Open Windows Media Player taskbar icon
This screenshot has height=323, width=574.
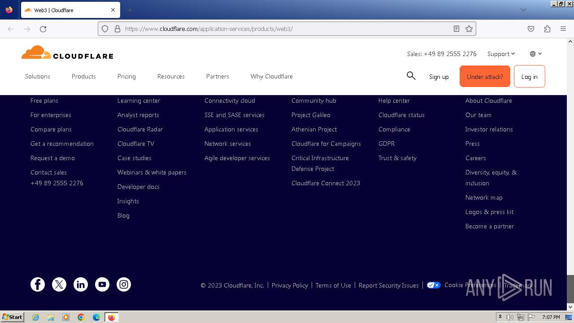click(66, 317)
